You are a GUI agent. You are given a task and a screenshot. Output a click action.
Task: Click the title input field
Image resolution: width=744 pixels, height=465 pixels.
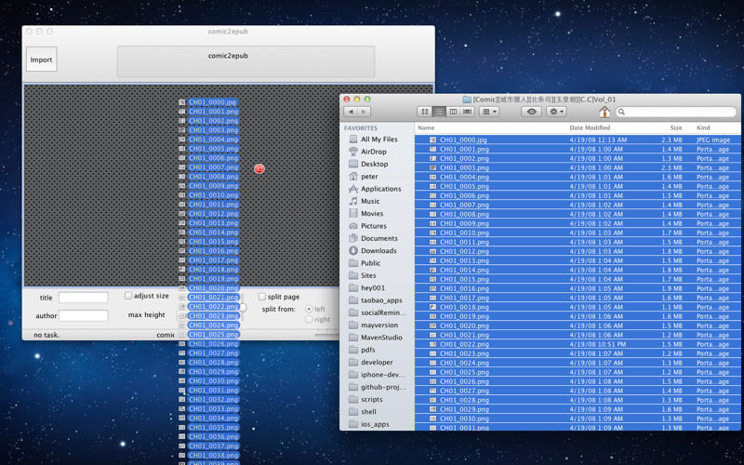click(x=83, y=298)
